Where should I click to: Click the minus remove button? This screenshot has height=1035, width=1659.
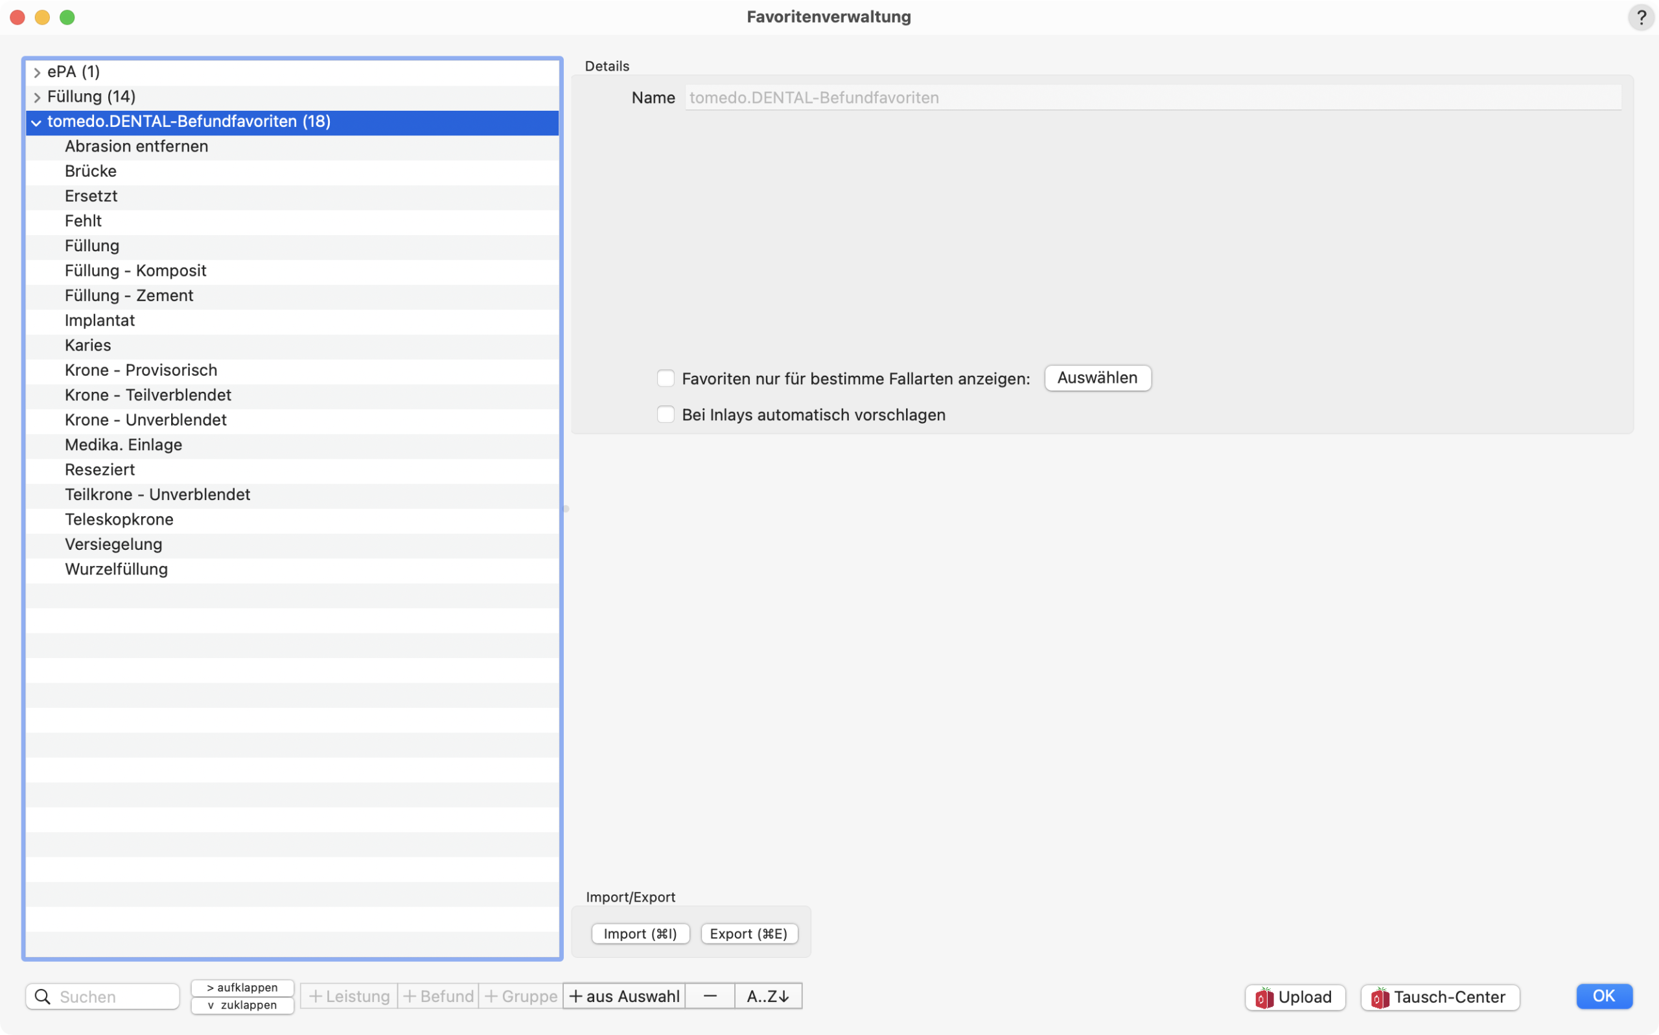point(710,996)
